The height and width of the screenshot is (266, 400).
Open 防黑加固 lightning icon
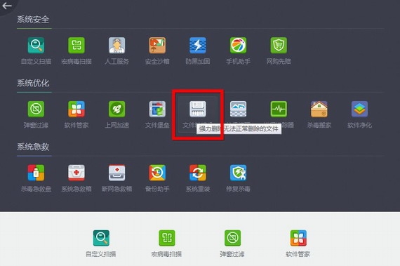198,46
